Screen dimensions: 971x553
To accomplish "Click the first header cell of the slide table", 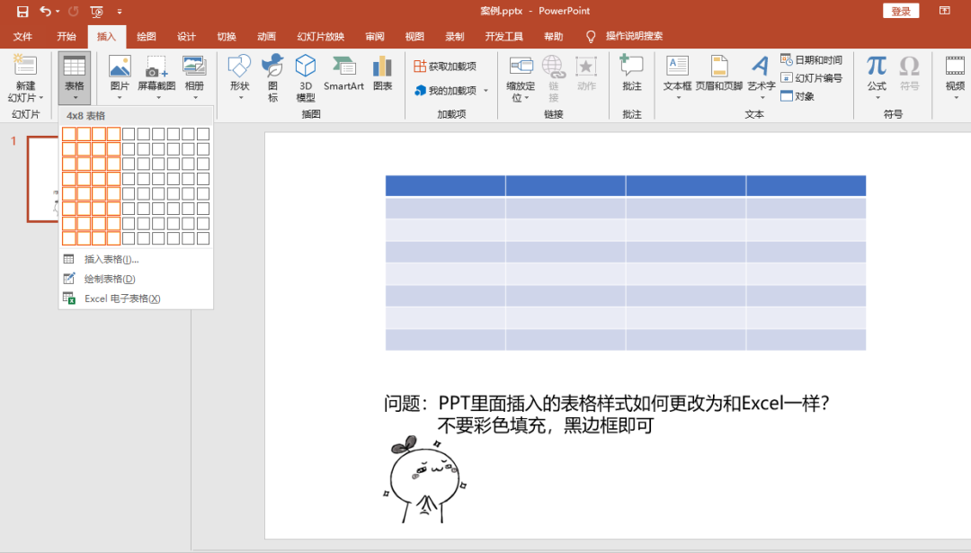I will pyautogui.click(x=445, y=185).
